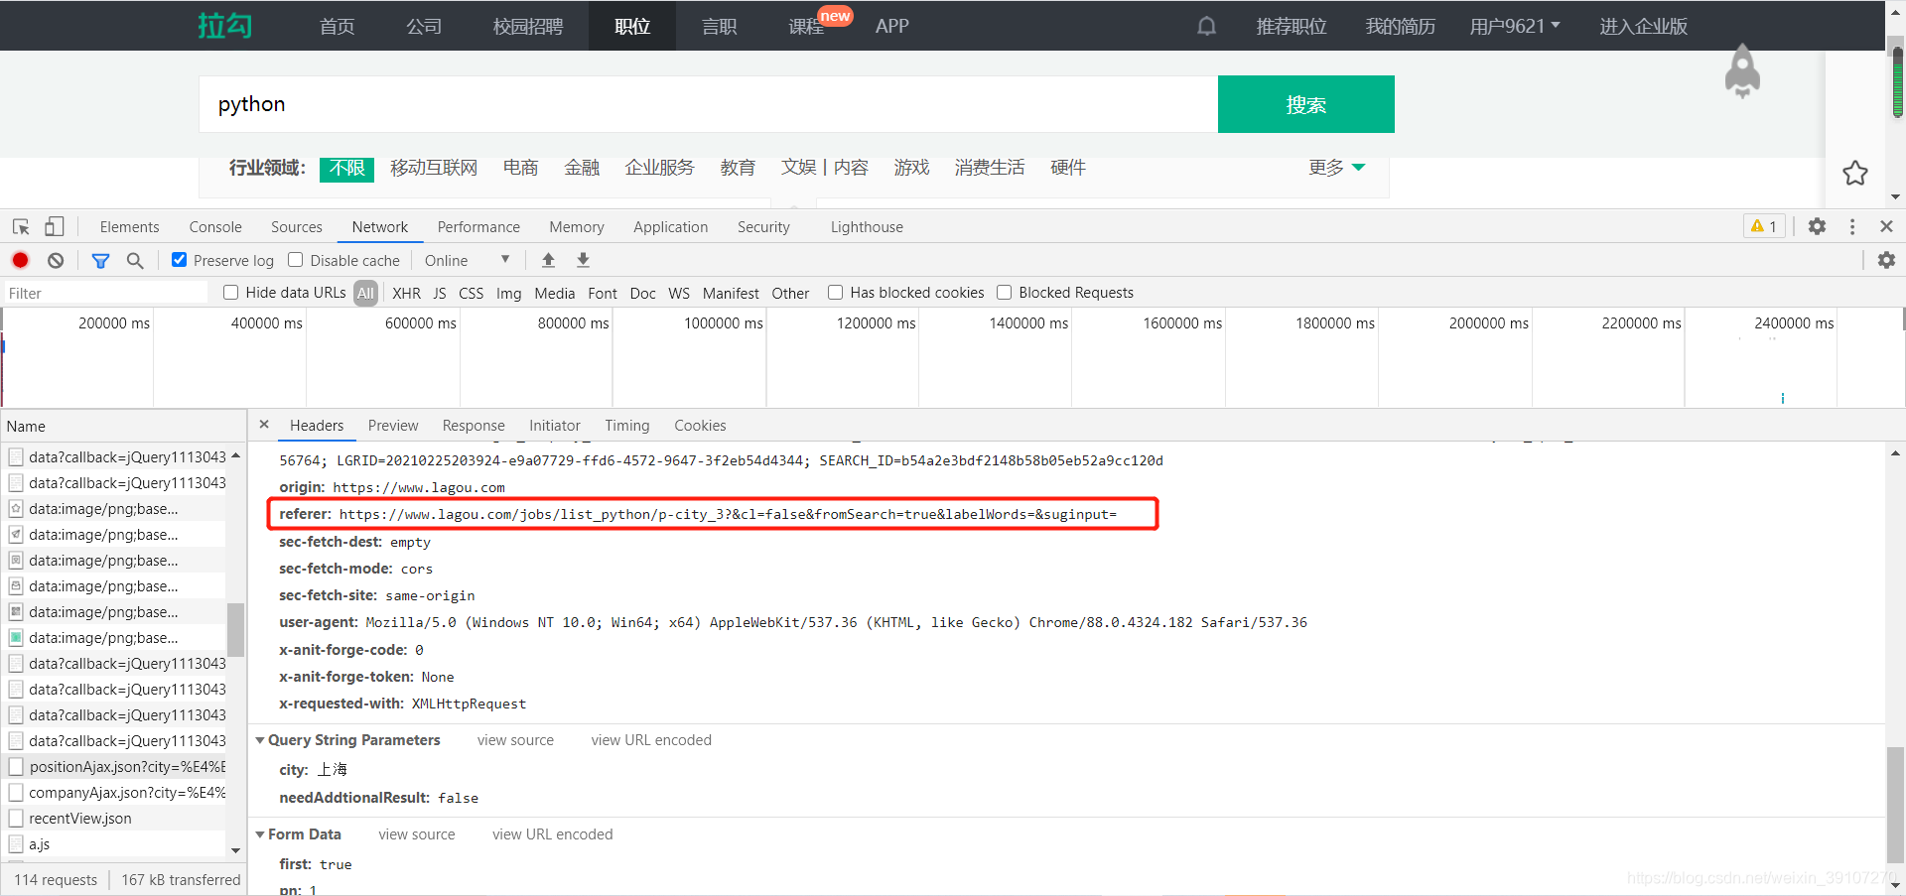This screenshot has width=1906, height=896.
Task: Click the green search button
Action: pos(1305,104)
